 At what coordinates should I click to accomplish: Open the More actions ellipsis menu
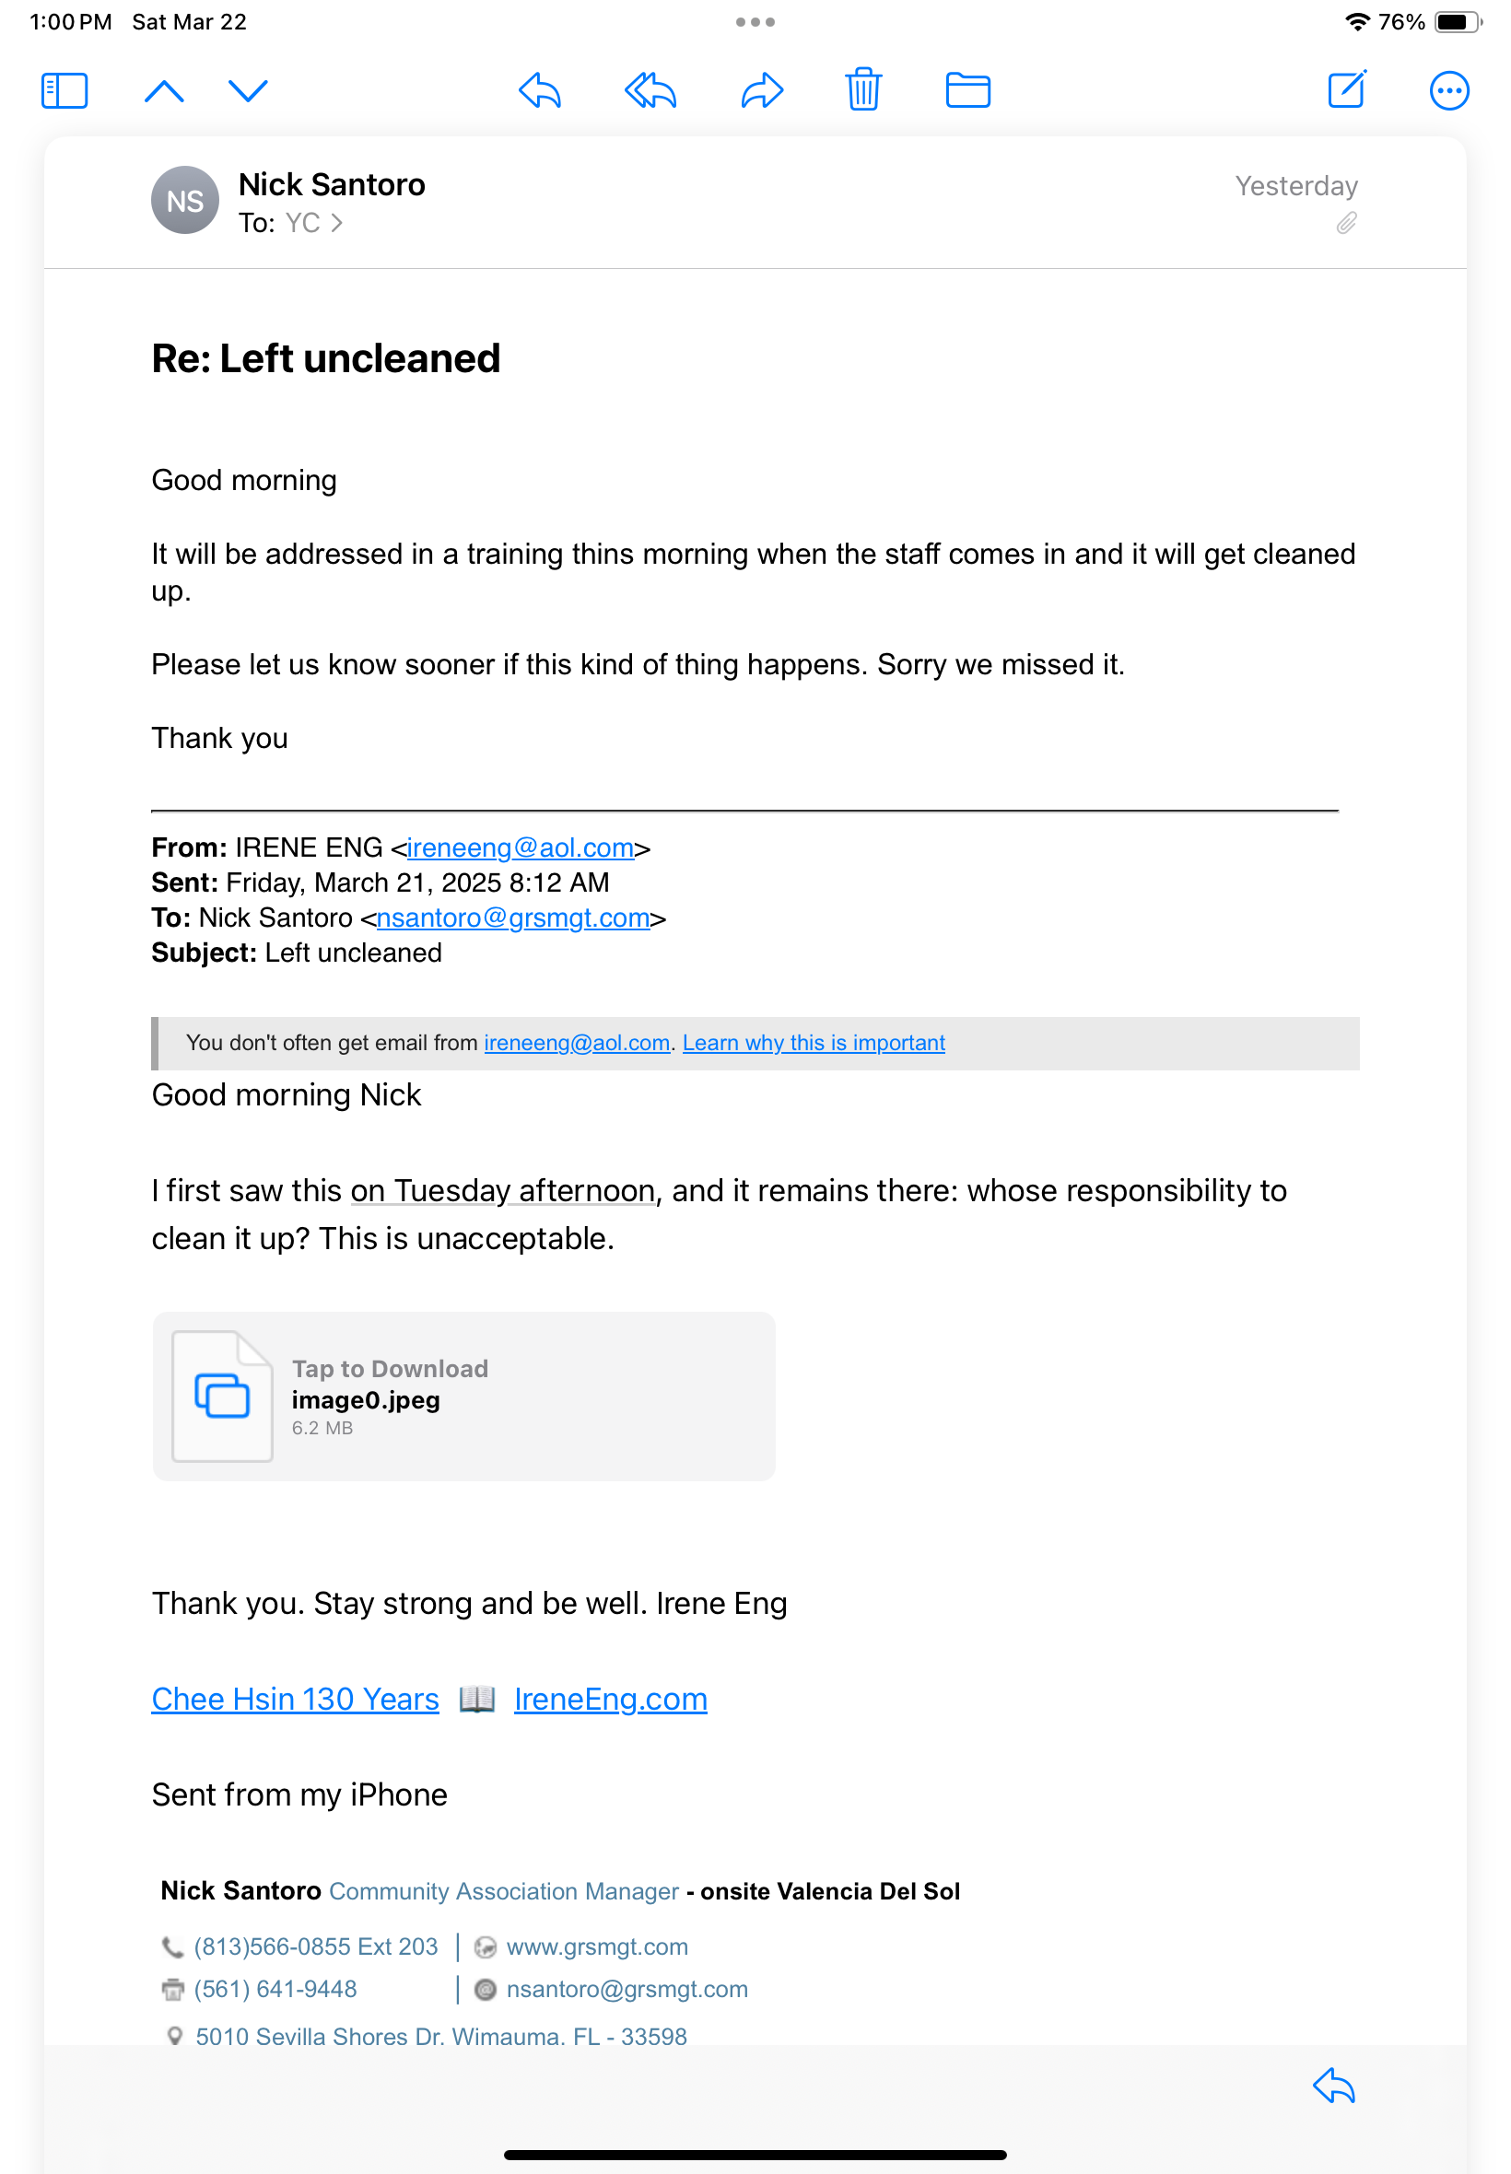tap(1448, 91)
